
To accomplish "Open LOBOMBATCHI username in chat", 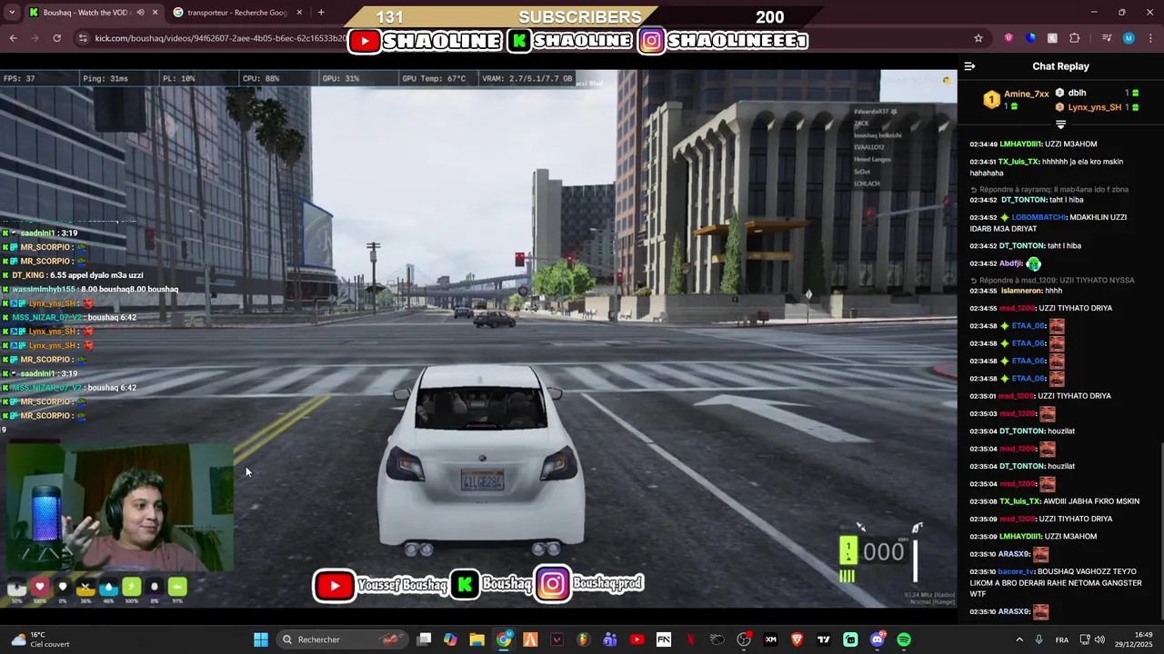I will [1039, 218].
